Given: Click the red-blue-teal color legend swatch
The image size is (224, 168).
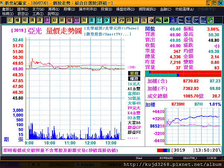Looking at the screenshot, I should click(164, 150).
